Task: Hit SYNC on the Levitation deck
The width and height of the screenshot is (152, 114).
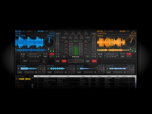Action: (x=94, y=34)
